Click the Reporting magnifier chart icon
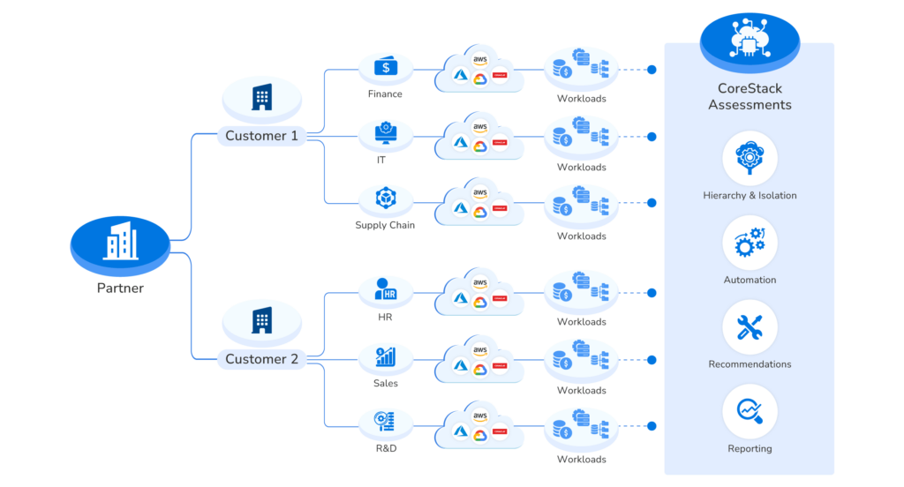This screenshot has height=487, width=904. point(750,412)
